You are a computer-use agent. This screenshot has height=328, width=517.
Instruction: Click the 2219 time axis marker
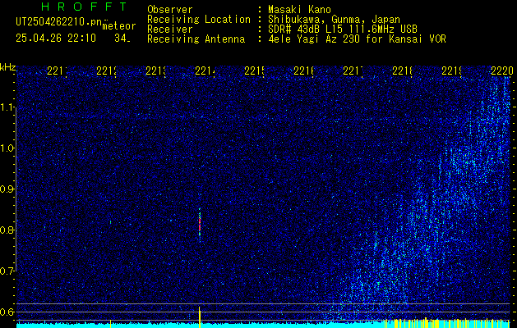pos(451,71)
